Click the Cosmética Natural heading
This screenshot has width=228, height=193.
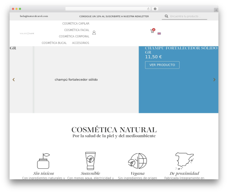[x=114, y=130]
